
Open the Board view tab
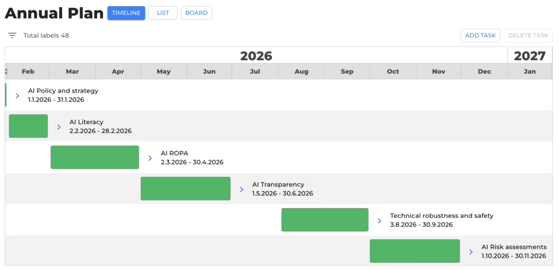click(x=196, y=13)
